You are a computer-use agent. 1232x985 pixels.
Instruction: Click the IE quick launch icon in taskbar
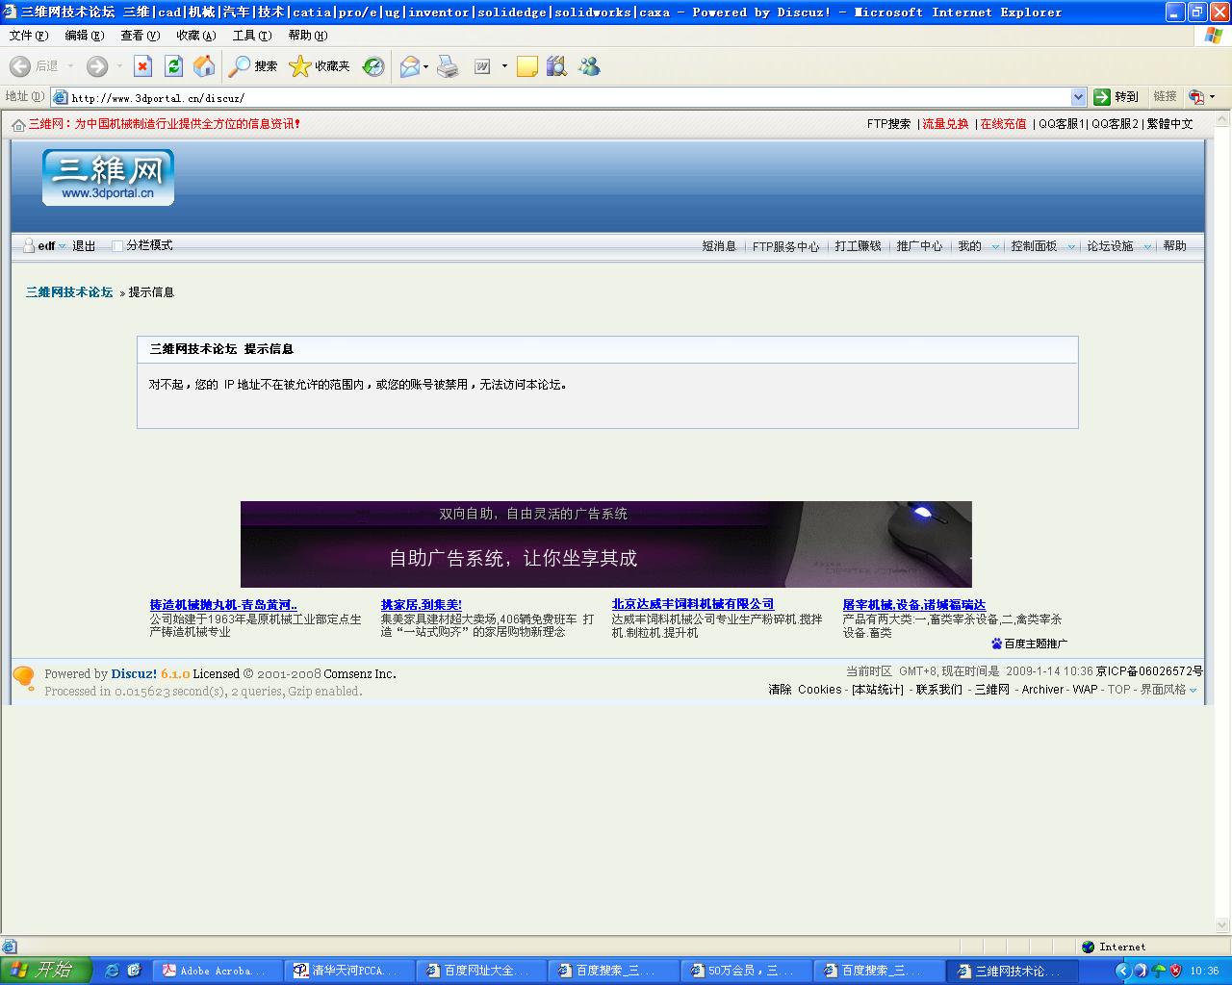(x=112, y=970)
